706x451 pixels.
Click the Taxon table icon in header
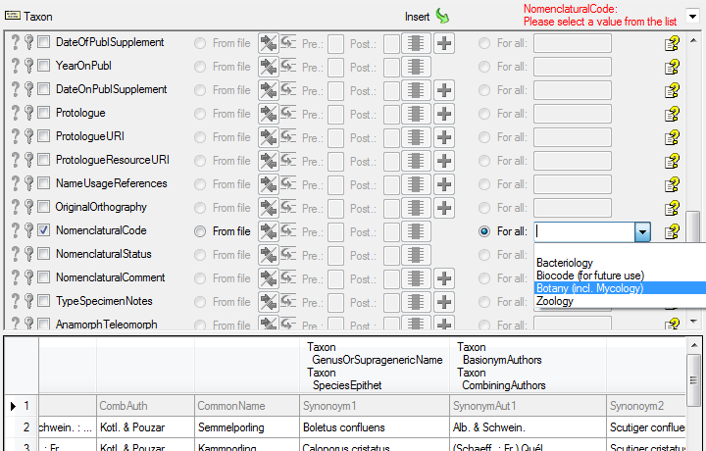(x=13, y=17)
